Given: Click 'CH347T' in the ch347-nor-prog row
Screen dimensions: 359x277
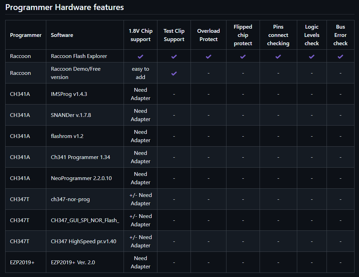Looking at the screenshot, I should click(20, 199).
